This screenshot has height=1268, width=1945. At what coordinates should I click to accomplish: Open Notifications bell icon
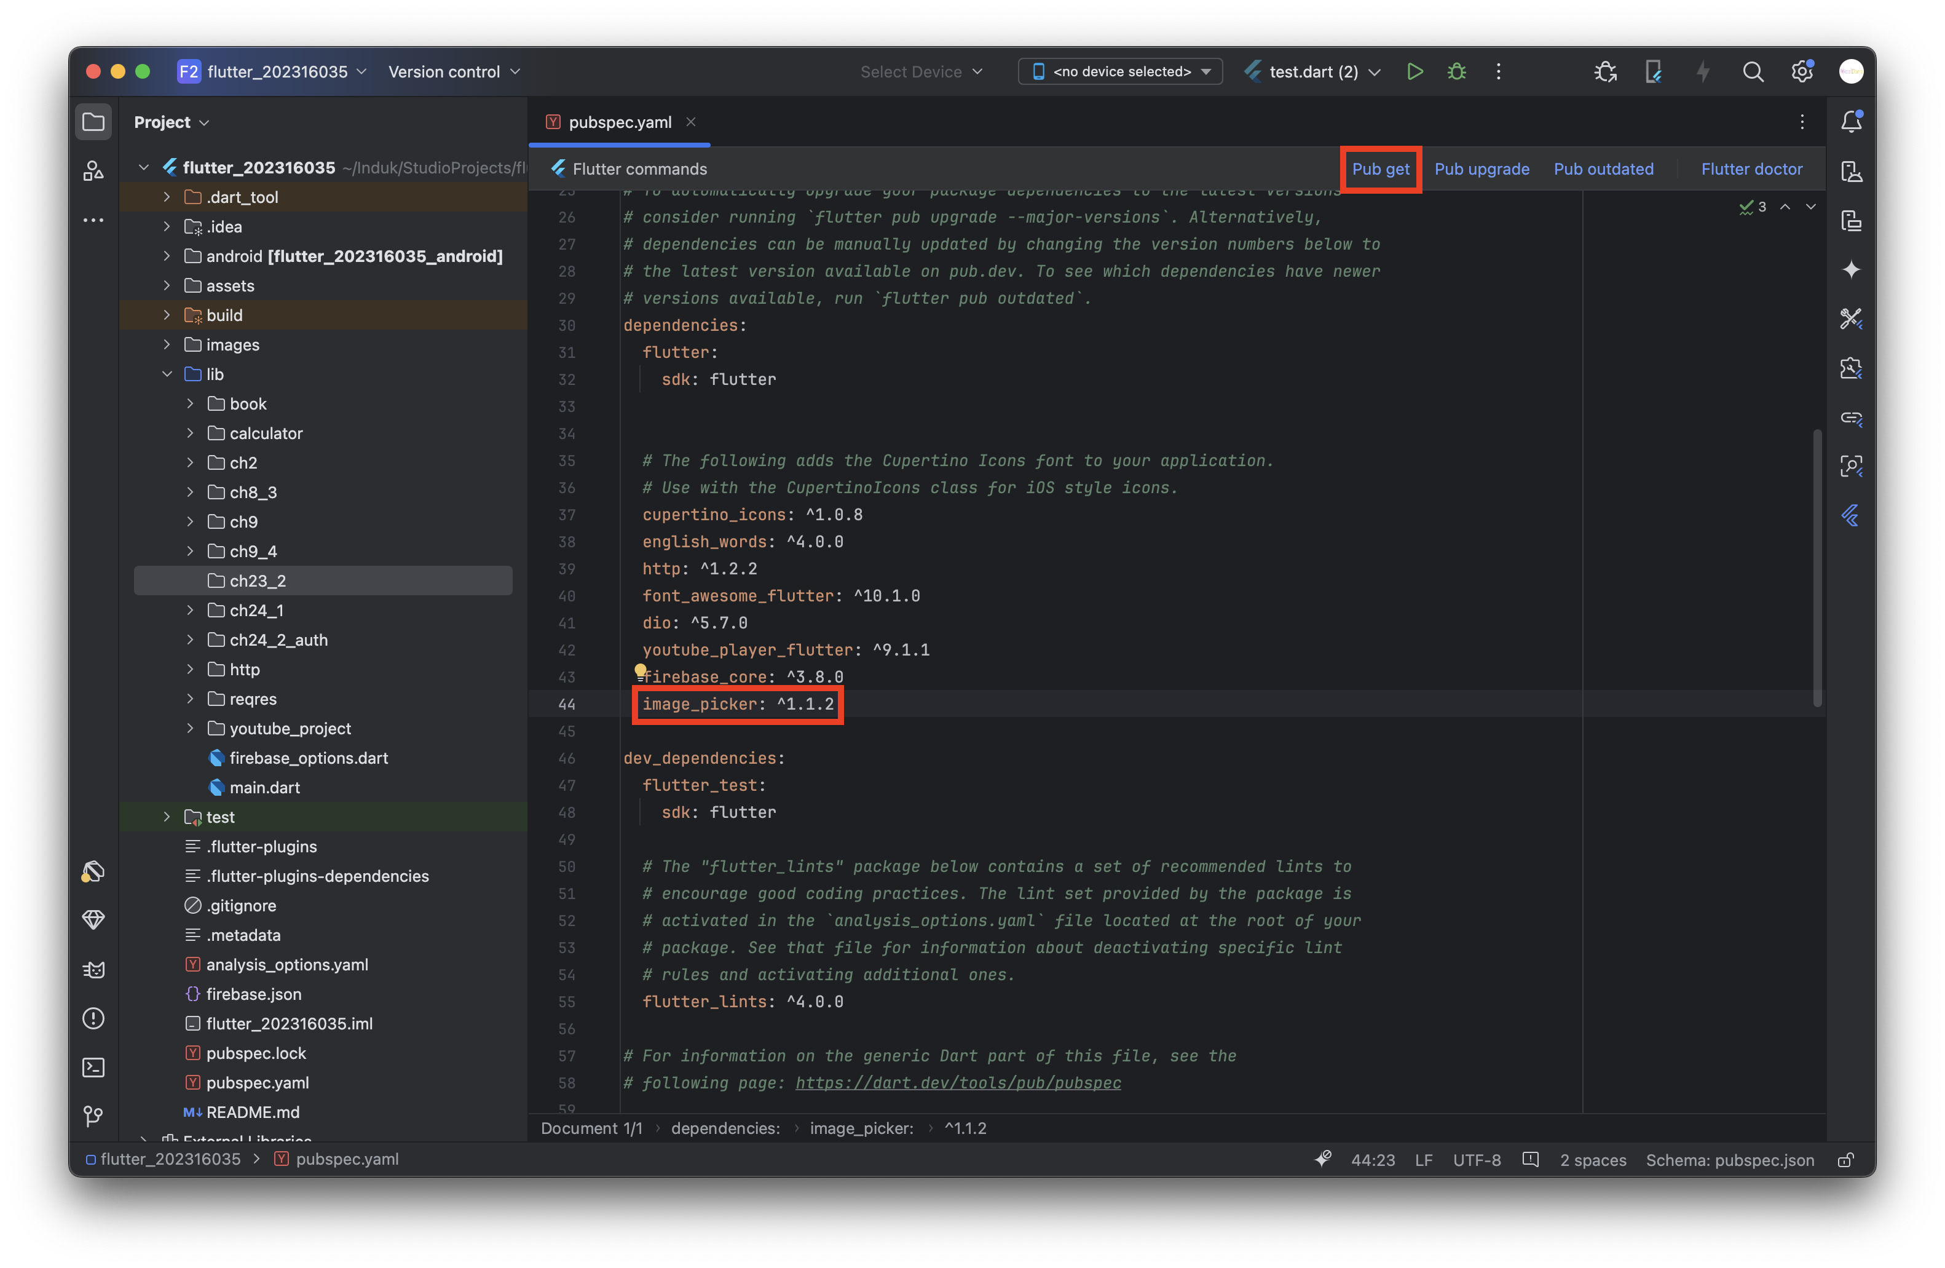tap(1851, 122)
